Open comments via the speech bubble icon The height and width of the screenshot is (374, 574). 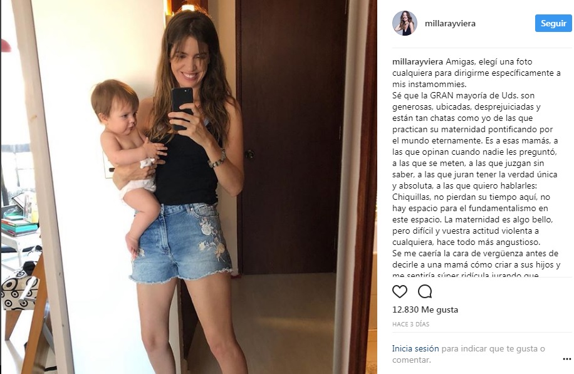[x=425, y=292]
